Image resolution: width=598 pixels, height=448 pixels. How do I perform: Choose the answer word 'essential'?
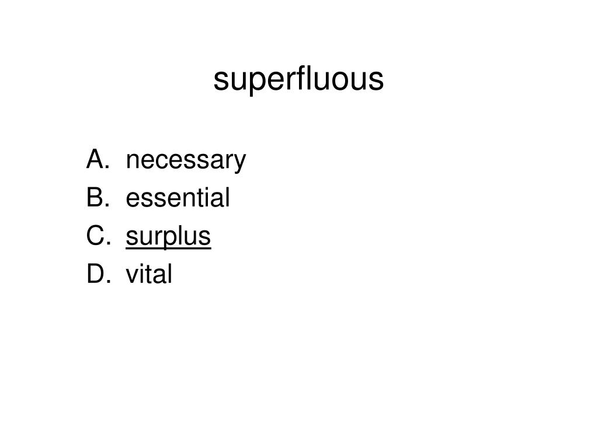pyautogui.click(x=178, y=197)
